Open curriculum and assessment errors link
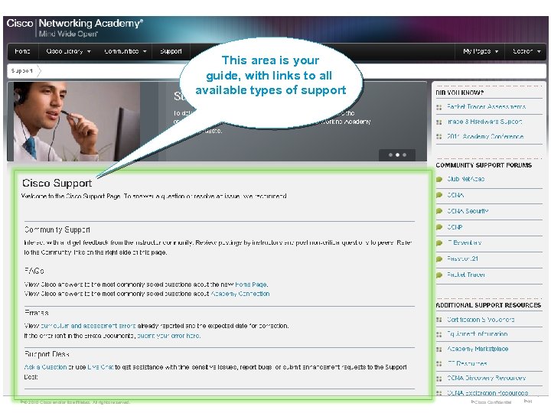 click(88, 326)
